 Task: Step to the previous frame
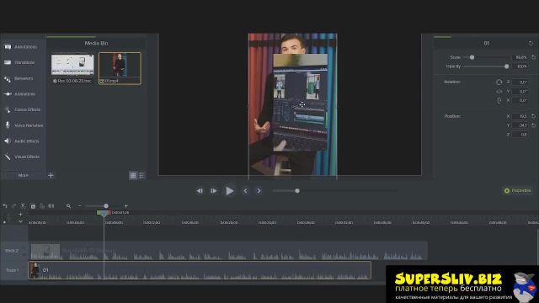pos(245,191)
